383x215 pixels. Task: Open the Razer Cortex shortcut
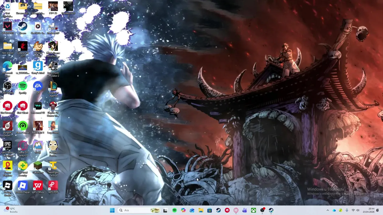click(x=23, y=128)
